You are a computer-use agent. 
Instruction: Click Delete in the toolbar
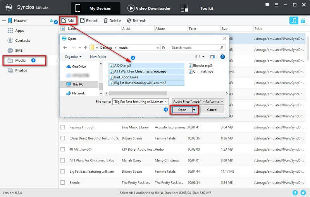tap(112, 20)
